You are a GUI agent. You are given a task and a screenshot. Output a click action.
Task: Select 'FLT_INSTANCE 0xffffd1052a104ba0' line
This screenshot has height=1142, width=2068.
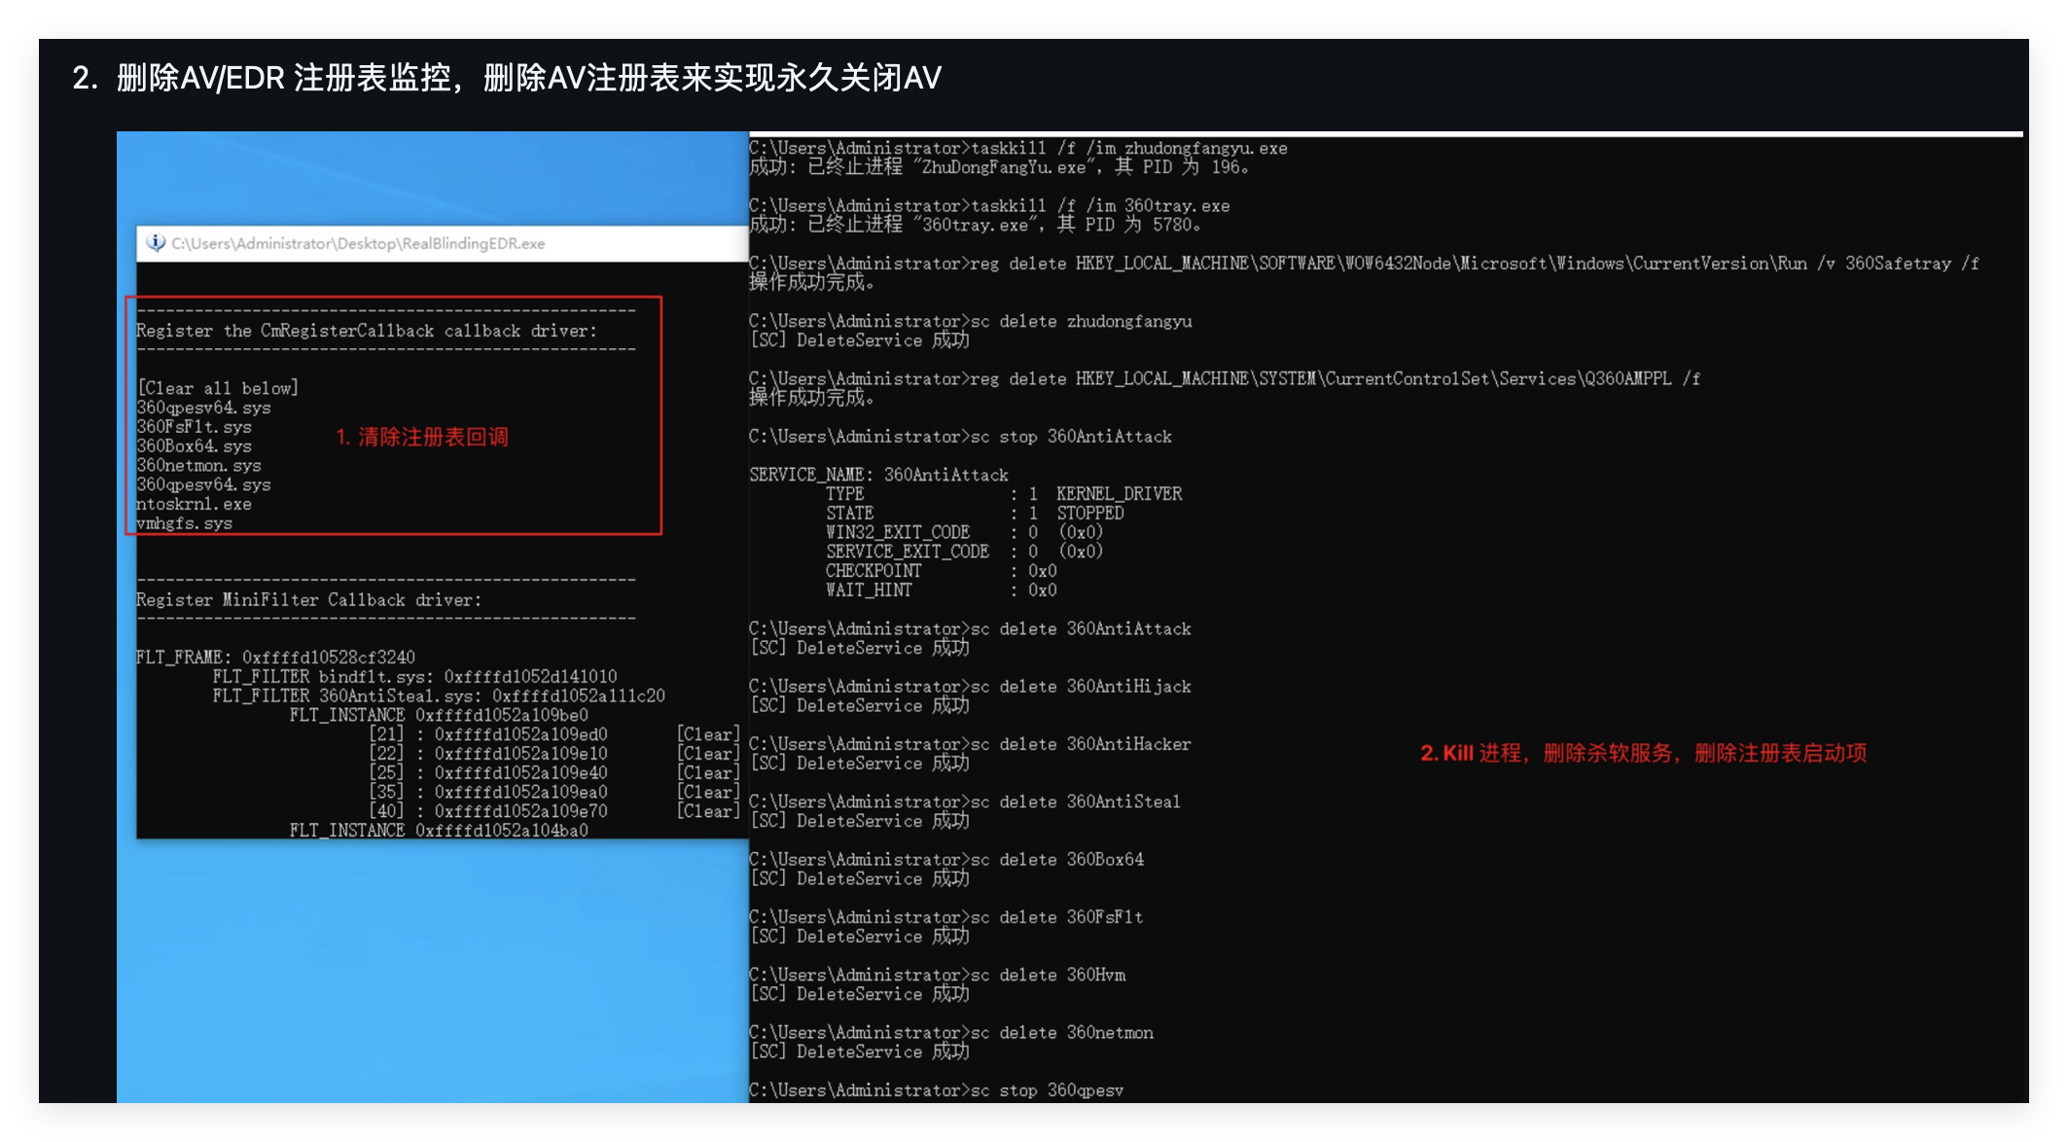pyautogui.click(x=439, y=831)
